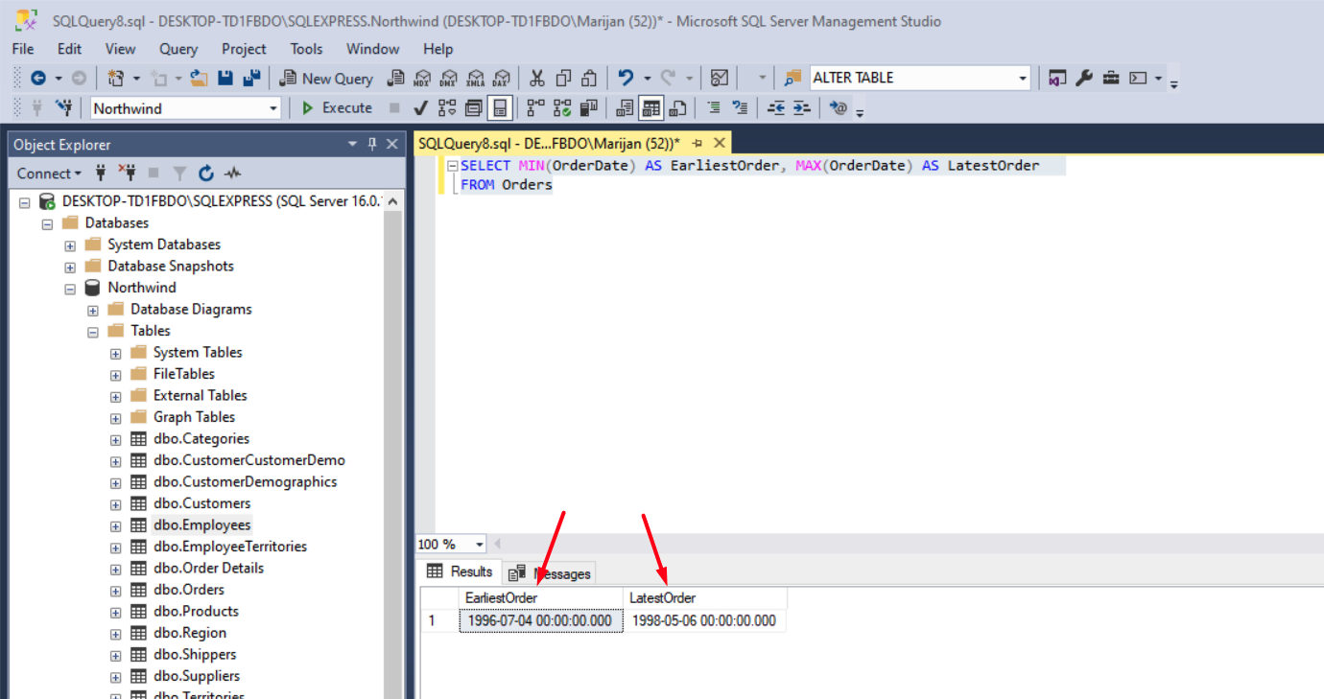Expand the Database Diagrams node
Image resolution: width=1324 pixels, height=699 pixels.
93,310
